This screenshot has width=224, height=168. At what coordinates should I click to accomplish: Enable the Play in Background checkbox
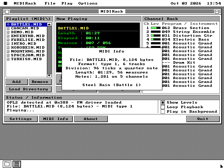coord(162,112)
